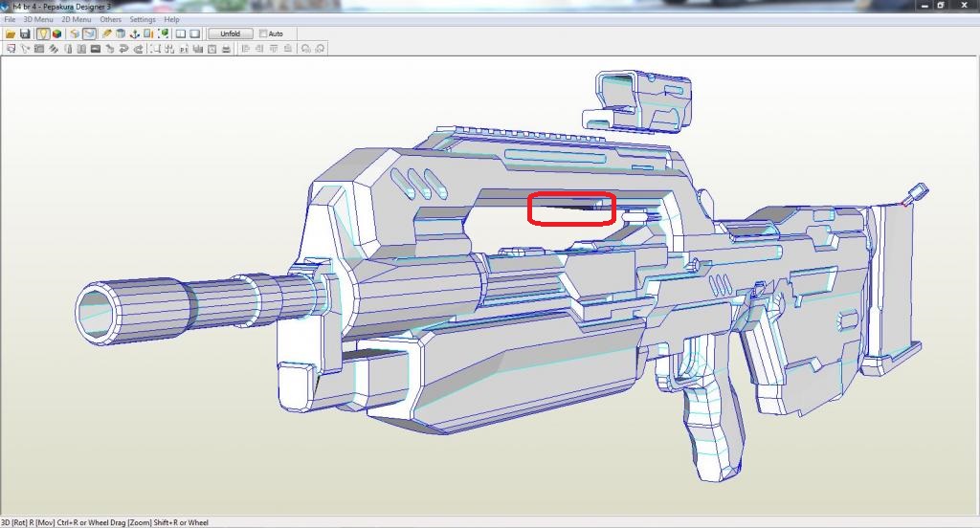Click the blue anchor icon in toolbar
The image size is (980, 528).
click(x=135, y=33)
